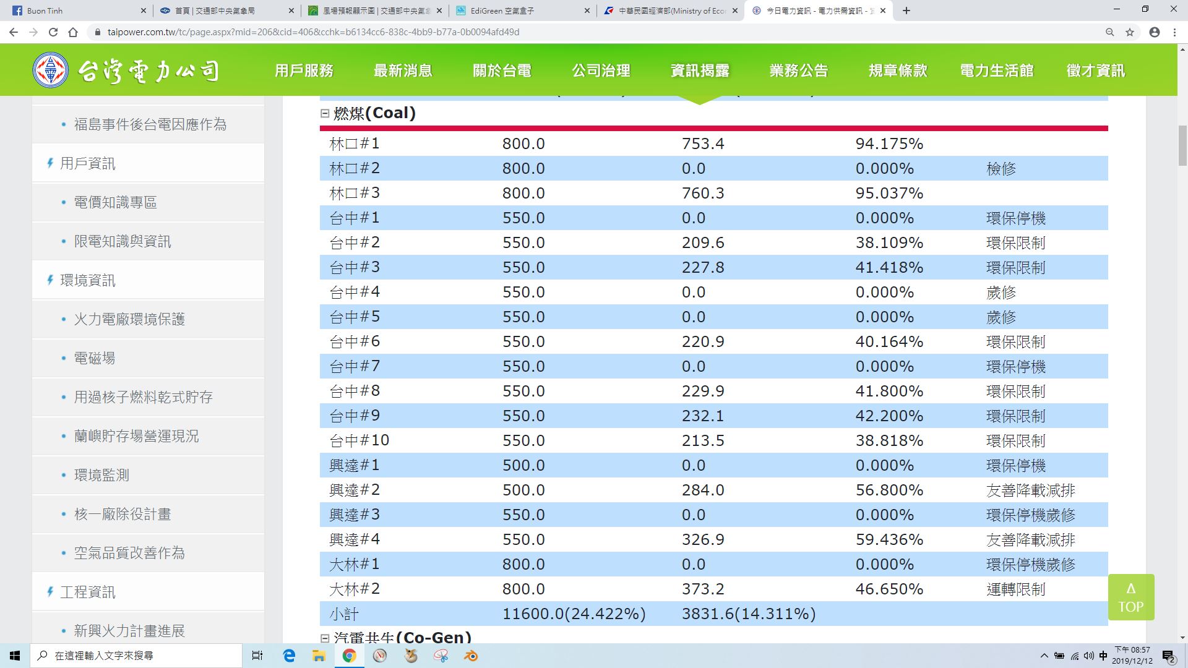Reload the page with the refresh icon

(x=53, y=32)
